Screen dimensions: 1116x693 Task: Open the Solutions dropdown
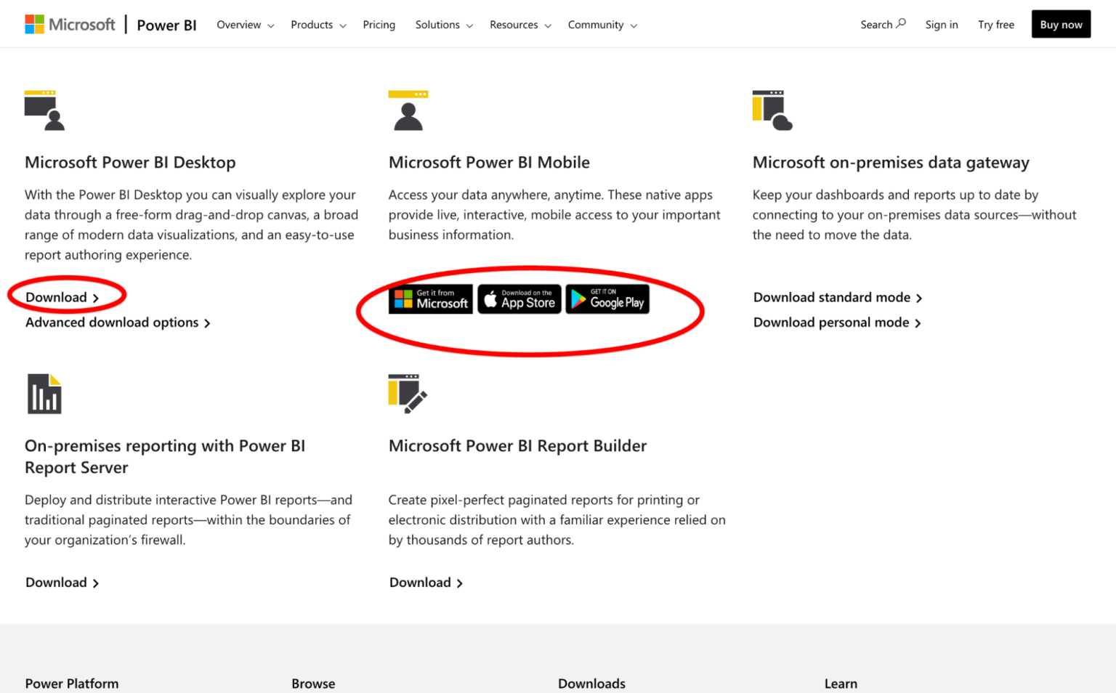[438, 24]
